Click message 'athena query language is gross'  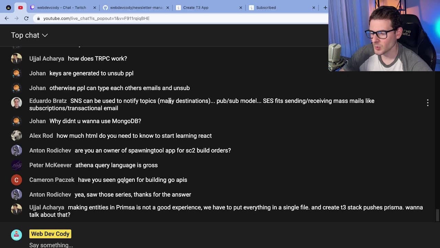117,165
